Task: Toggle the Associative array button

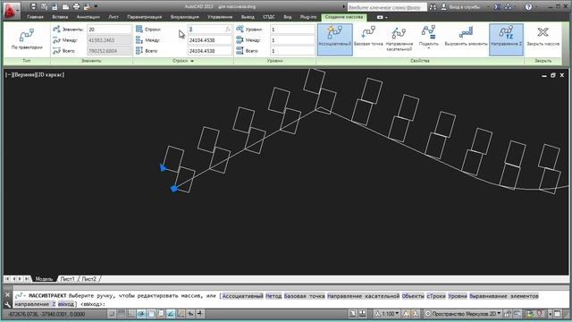Action: coord(335,39)
